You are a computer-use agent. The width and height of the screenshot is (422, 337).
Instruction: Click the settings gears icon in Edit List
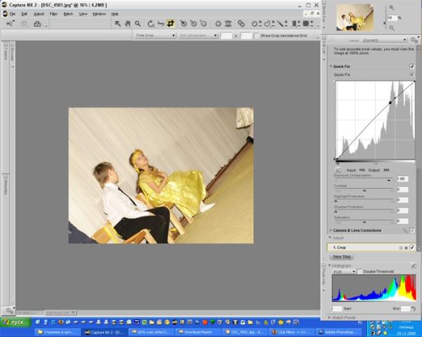point(414,40)
